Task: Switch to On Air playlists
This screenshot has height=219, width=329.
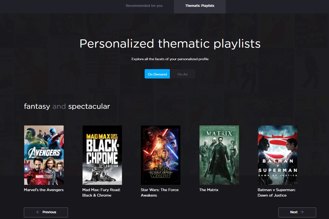Action: click(x=182, y=74)
